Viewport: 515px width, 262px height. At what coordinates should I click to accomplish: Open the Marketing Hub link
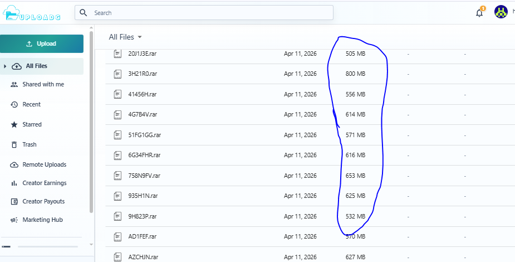tap(42, 220)
